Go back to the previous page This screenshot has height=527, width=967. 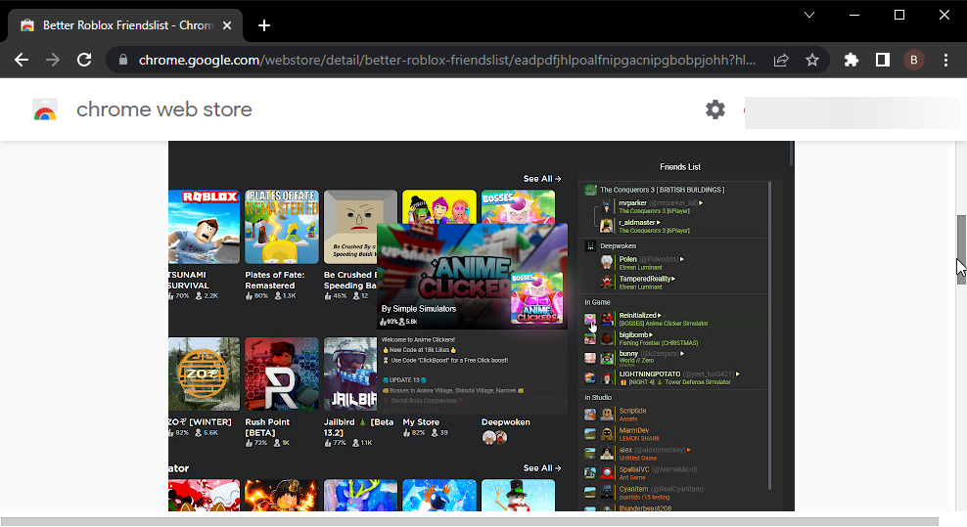[x=22, y=60]
